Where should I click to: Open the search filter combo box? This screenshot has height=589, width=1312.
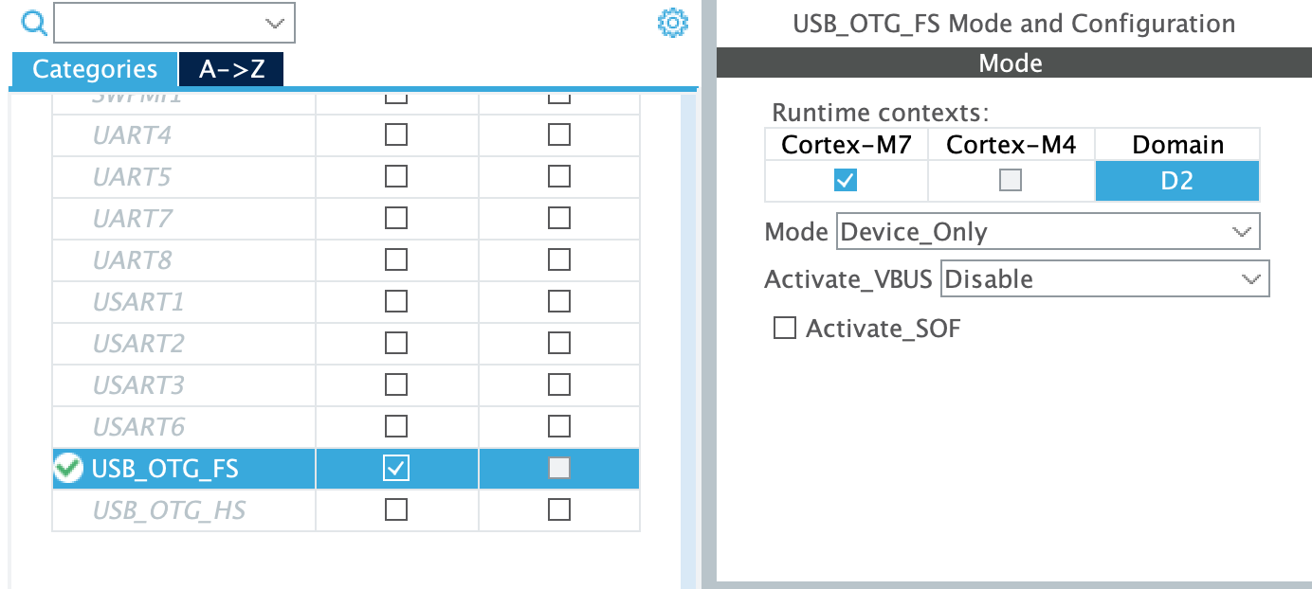[x=174, y=23]
